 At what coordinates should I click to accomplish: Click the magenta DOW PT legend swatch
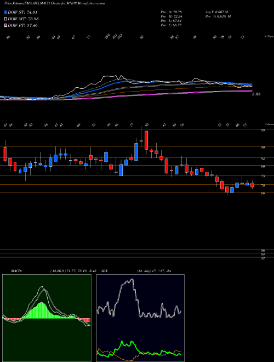coord(6,25)
